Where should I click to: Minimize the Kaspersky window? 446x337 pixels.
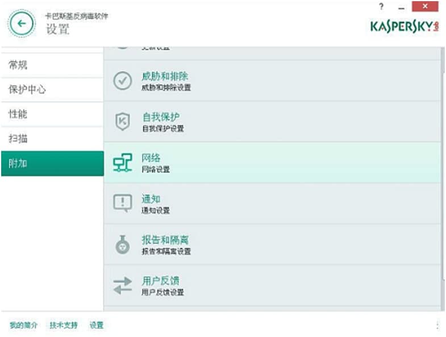click(401, 7)
